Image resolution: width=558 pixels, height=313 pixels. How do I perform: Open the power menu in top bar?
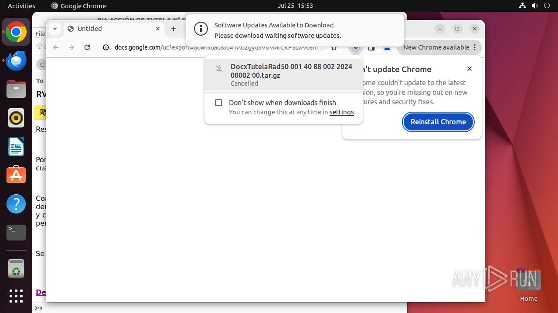click(547, 6)
